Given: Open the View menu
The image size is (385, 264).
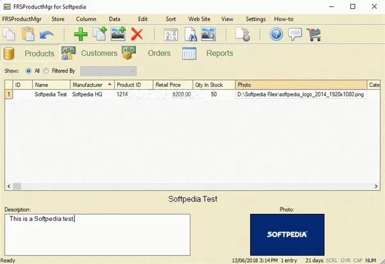Looking at the screenshot, I should pyautogui.click(x=227, y=19).
